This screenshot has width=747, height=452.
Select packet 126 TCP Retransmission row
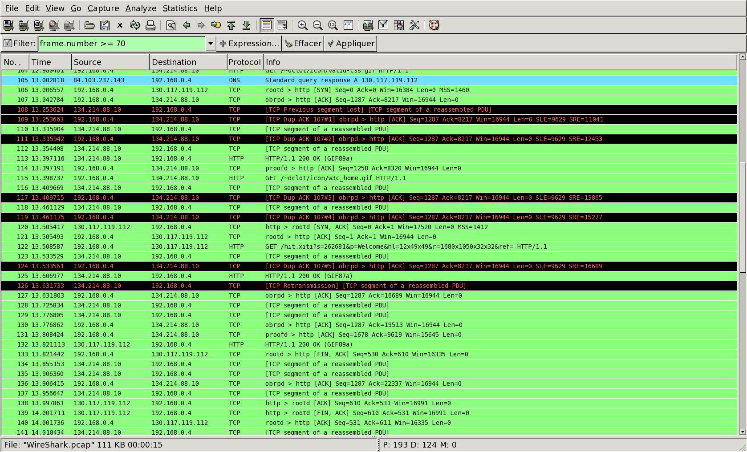(x=369, y=286)
